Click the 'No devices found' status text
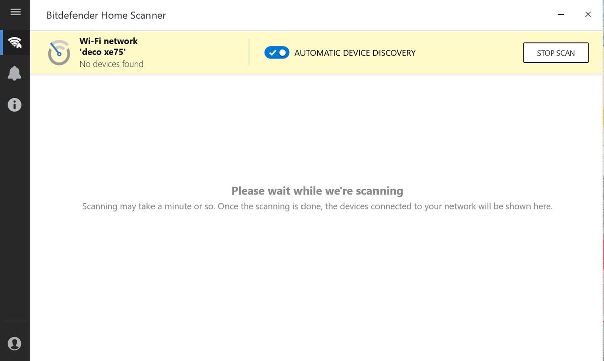The image size is (604, 361). pyautogui.click(x=111, y=64)
